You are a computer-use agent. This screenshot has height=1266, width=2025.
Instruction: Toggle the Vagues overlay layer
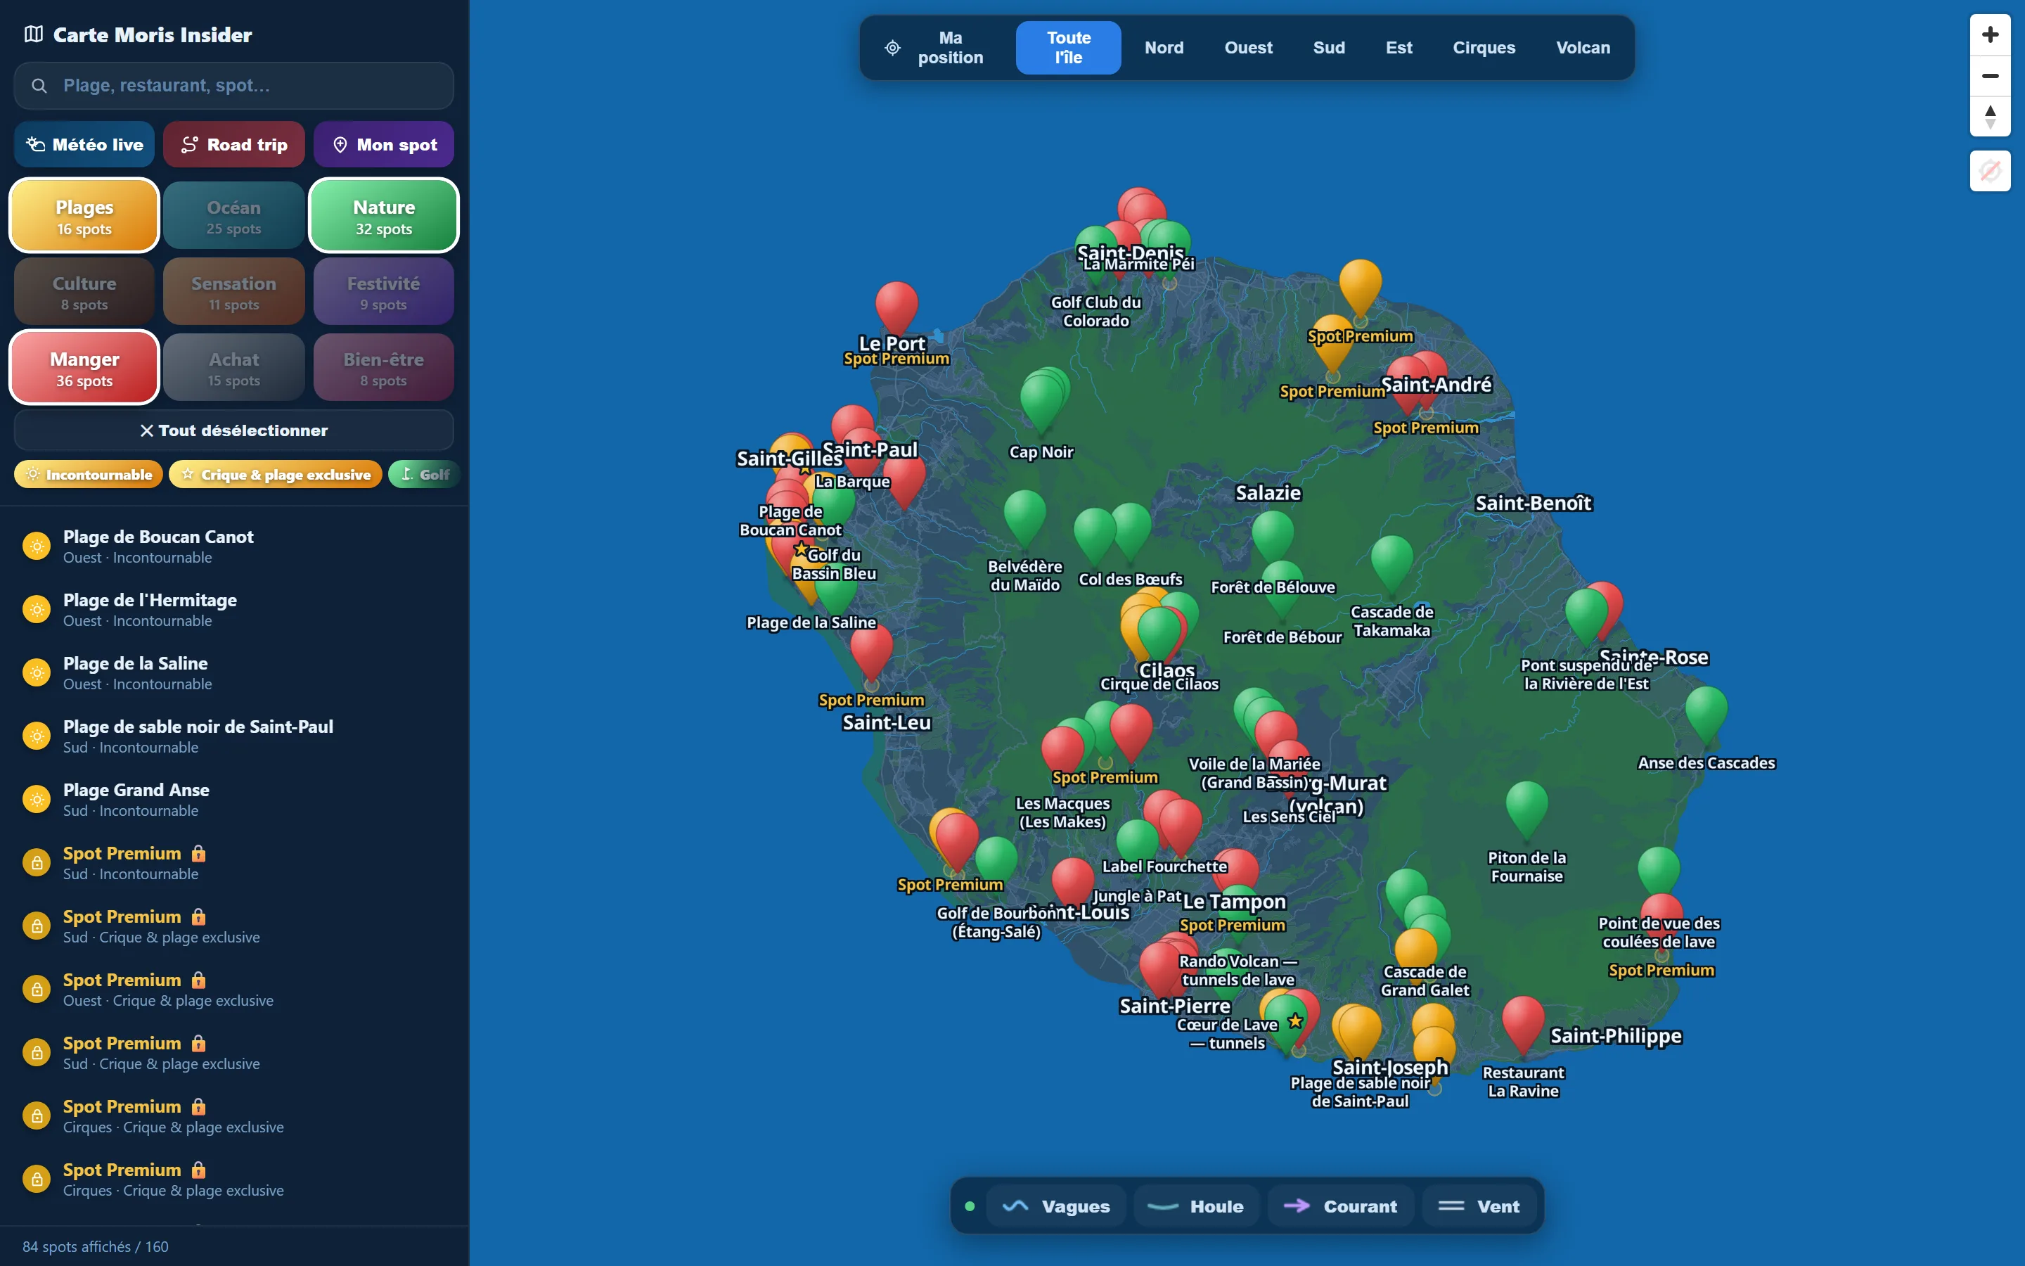(1056, 1206)
